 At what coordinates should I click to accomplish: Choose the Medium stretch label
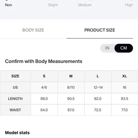coord(85,5)
